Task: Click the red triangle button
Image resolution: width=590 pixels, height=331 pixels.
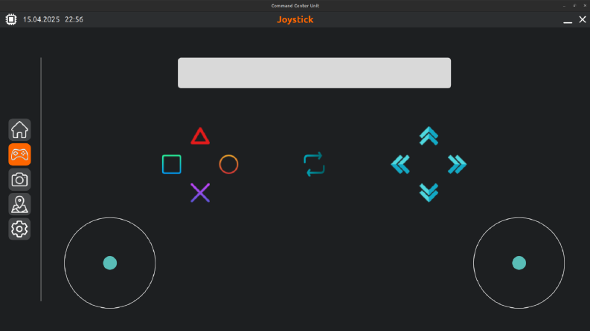Action: coord(200,137)
